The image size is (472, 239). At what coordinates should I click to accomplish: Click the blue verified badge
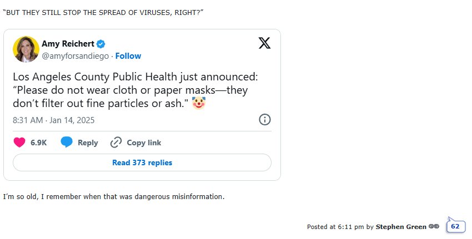tap(102, 44)
